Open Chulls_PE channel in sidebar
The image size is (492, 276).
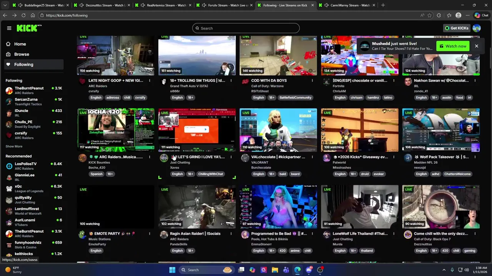[x=33, y=124]
